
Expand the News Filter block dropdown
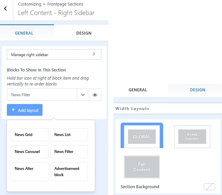[x=83, y=95]
